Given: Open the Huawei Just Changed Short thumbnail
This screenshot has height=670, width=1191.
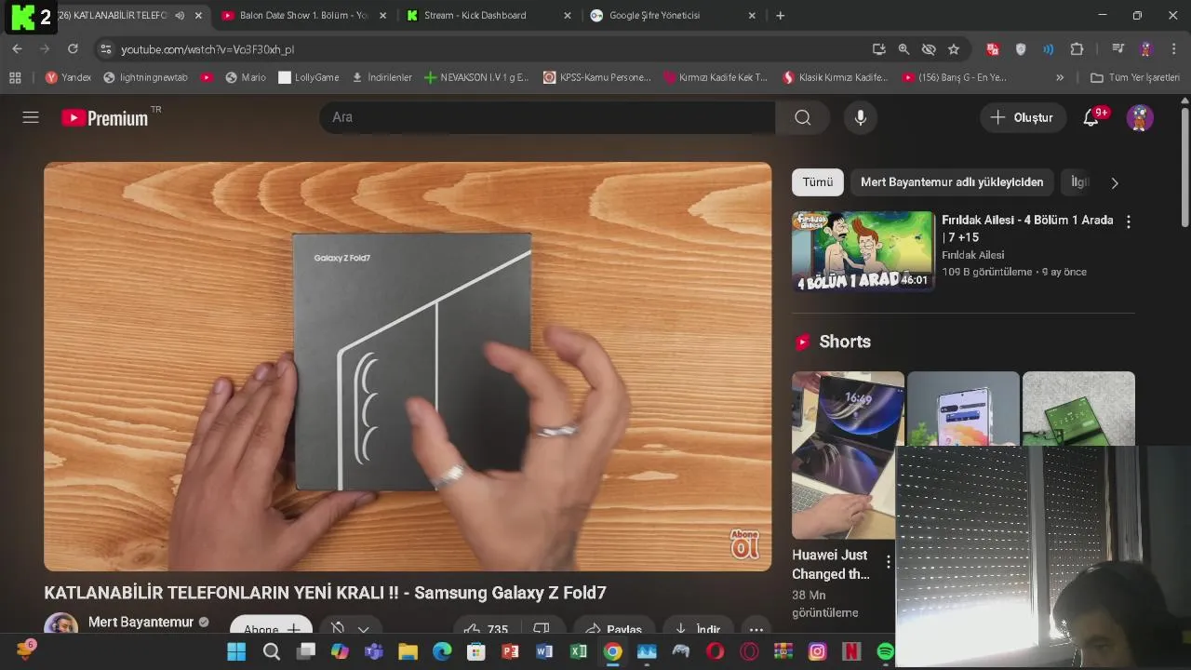Looking at the screenshot, I should pyautogui.click(x=848, y=455).
